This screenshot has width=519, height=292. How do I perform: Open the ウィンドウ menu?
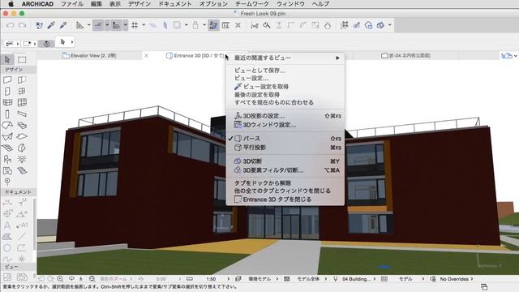click(290, 4)
